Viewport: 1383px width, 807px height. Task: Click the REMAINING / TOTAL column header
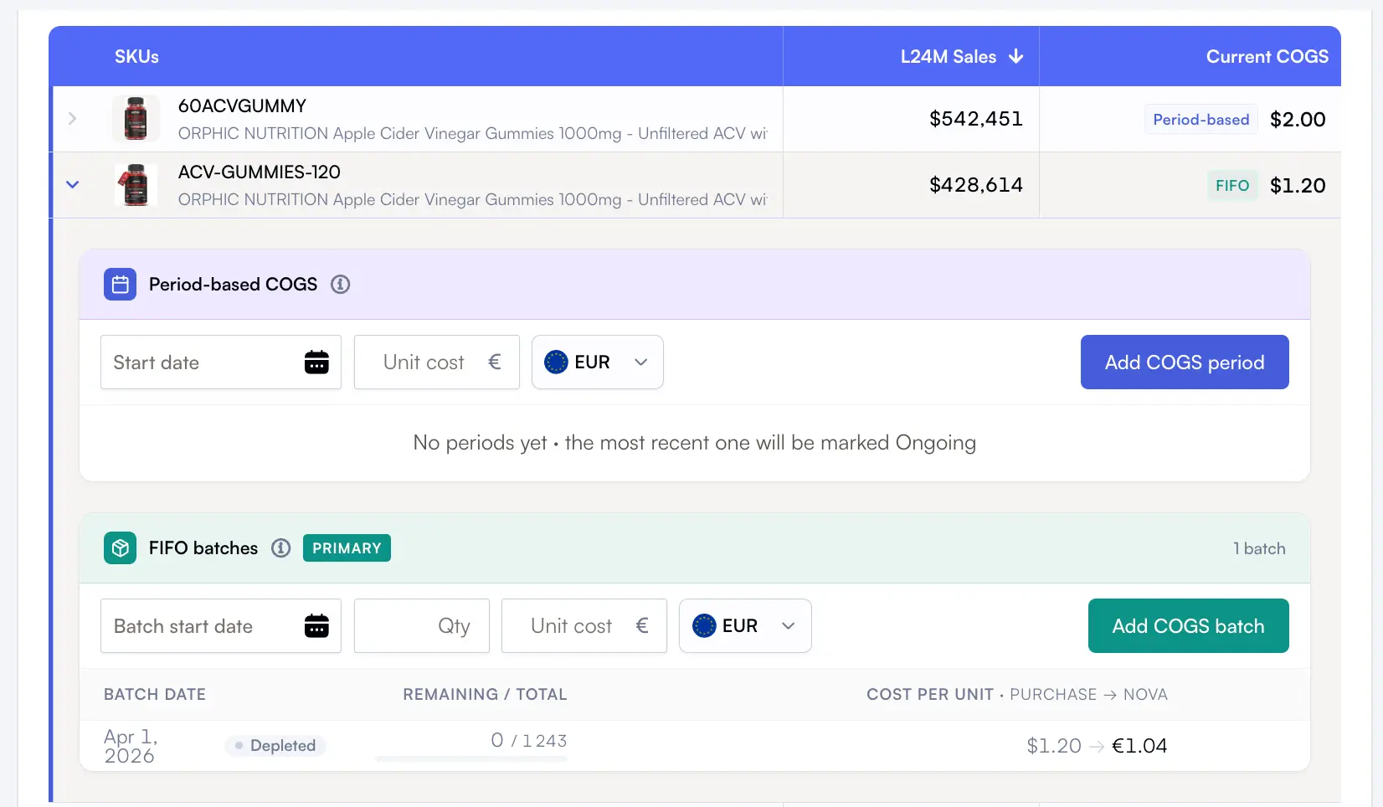click(x=485, y=694)
